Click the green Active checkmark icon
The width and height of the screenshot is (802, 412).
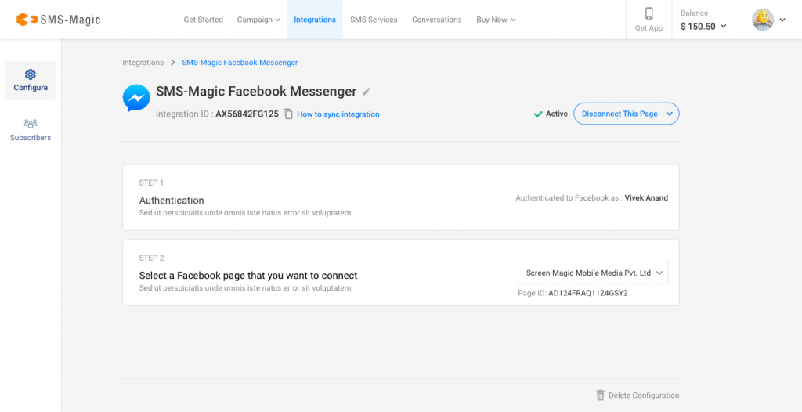pyautogui.click(x=537, y=114)
